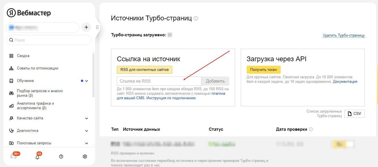
Task: Expand the Обучение section chevron
Action: click(x=87, y=81)
